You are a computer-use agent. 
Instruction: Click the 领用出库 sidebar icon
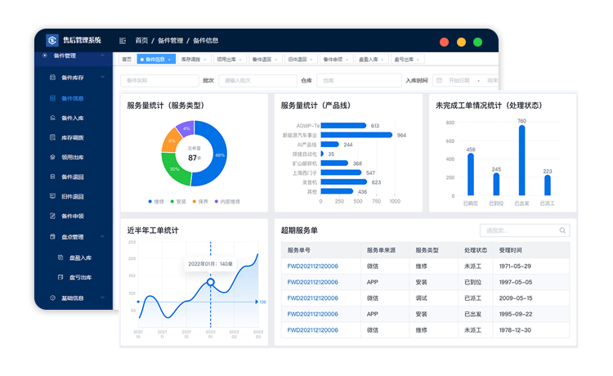coord(53,157)
